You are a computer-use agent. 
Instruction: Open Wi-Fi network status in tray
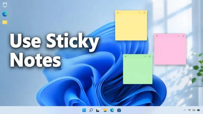click(189, 110)
